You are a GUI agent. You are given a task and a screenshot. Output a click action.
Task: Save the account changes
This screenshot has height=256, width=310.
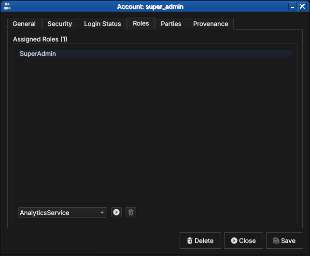point(284,241)
